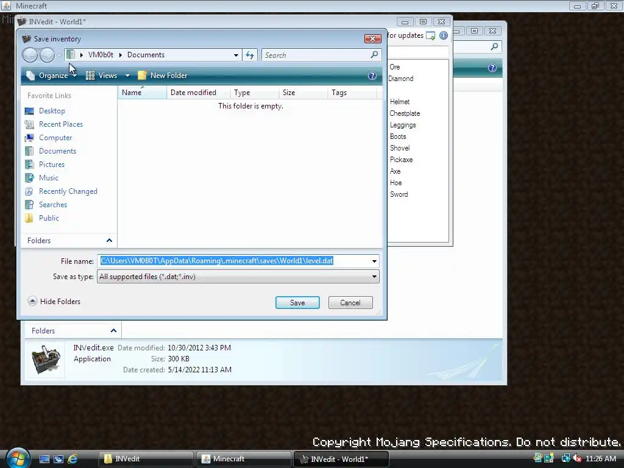This screenshot has height=468, width=624.
Task: Open Documents favorite link
Action: point(57,151)
